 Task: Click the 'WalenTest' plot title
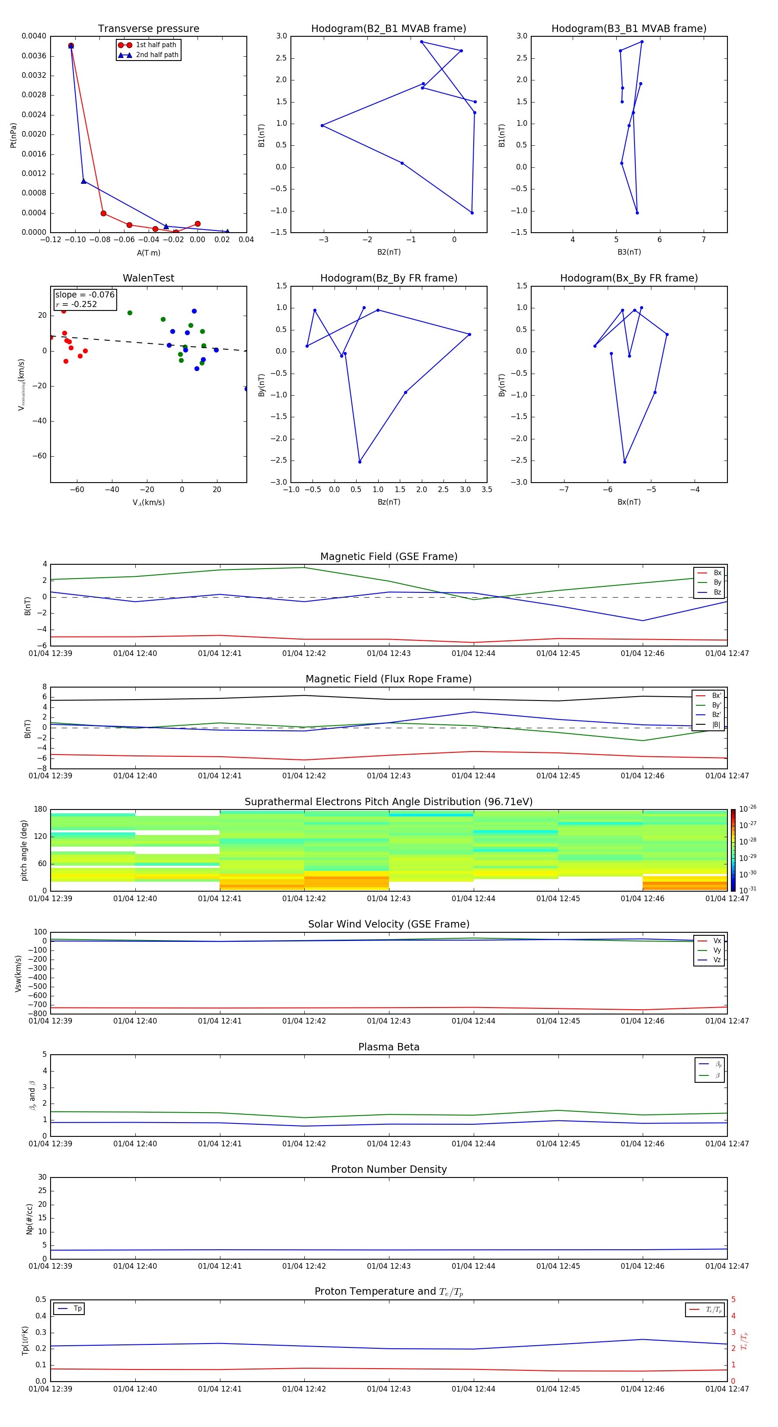[x=148, y=278]
